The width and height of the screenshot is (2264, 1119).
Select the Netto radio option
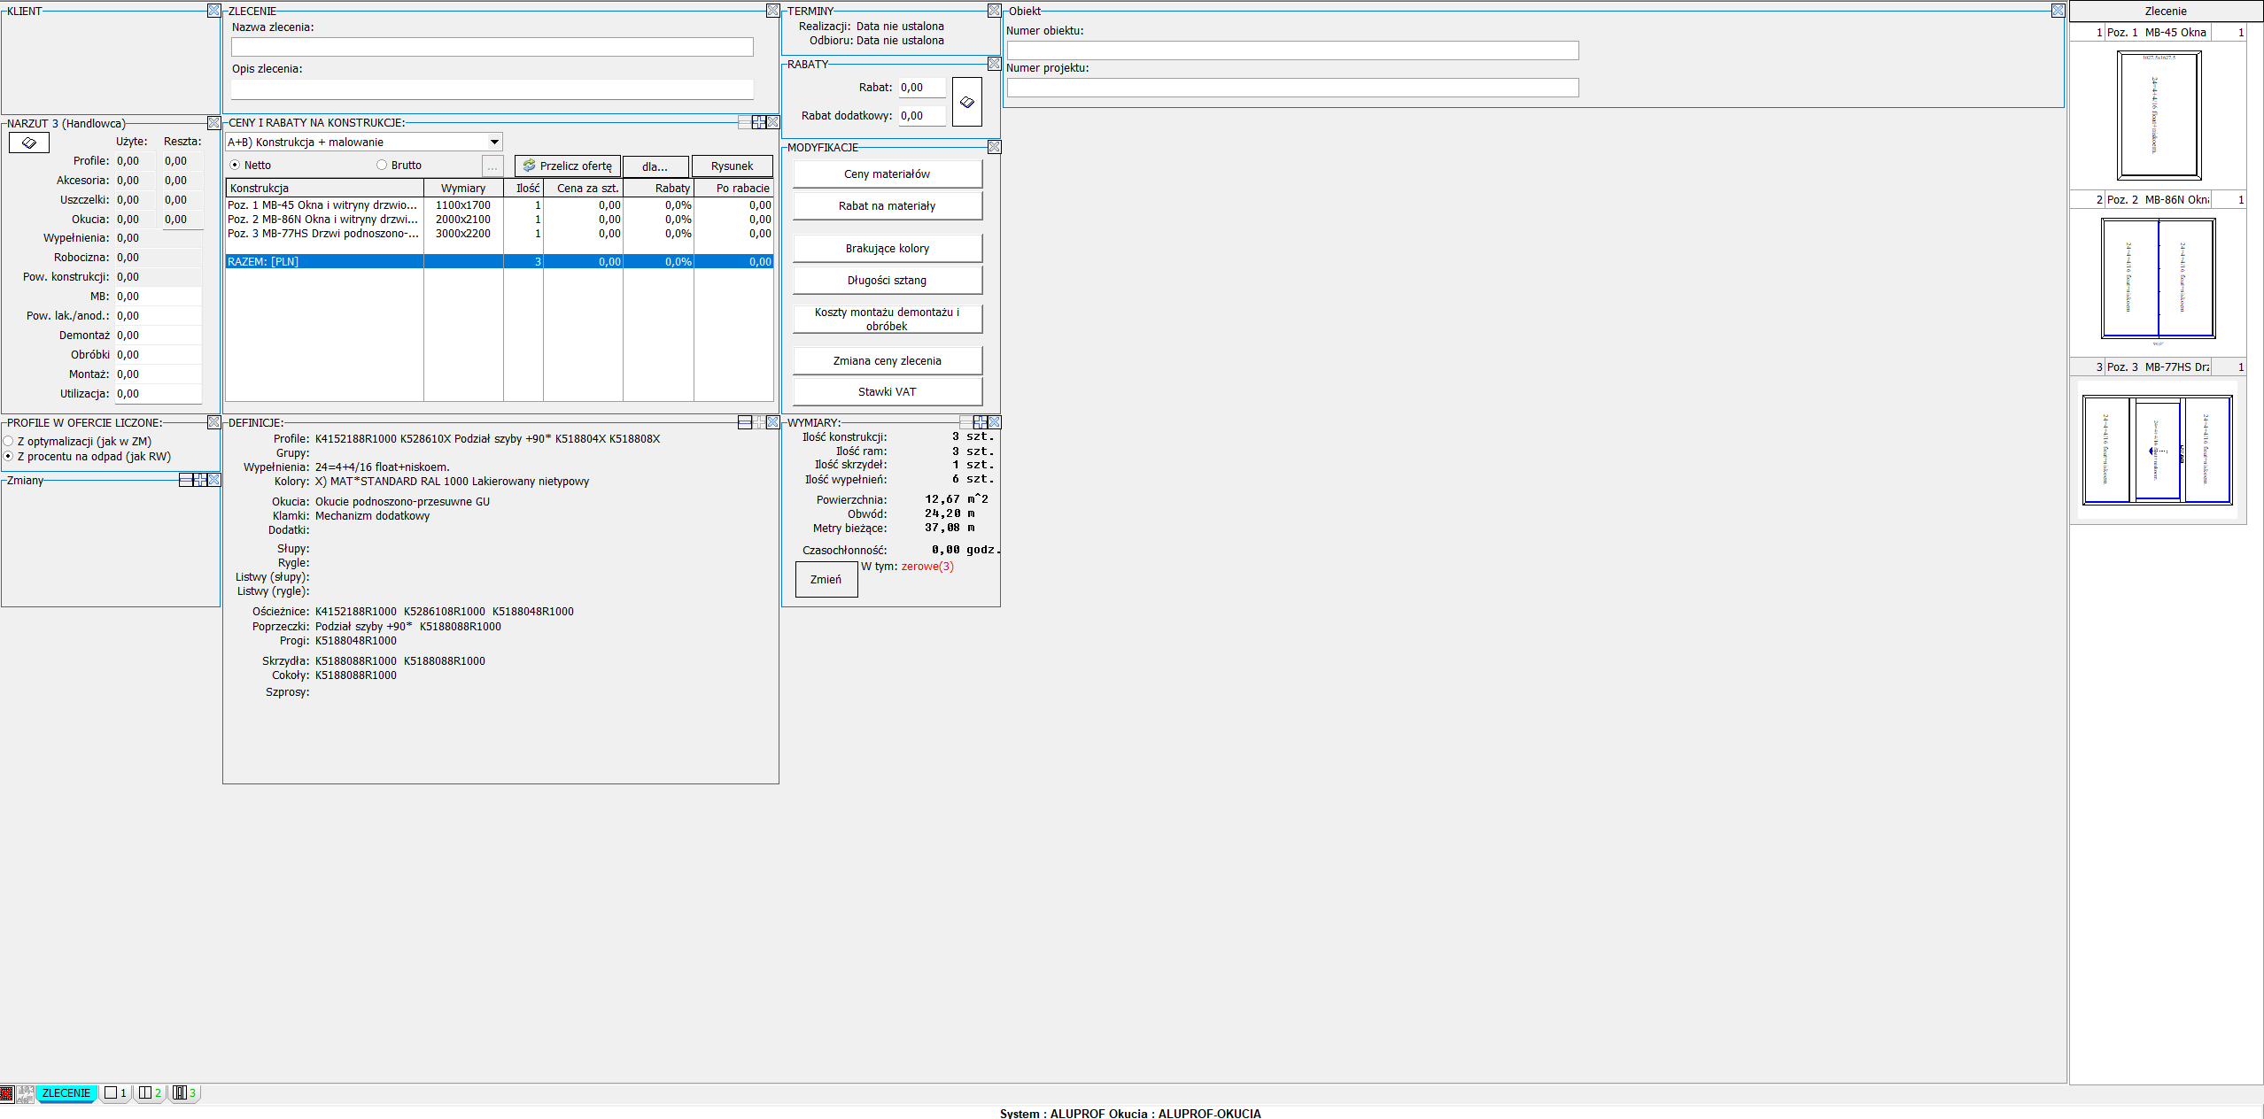coord(235,165)
